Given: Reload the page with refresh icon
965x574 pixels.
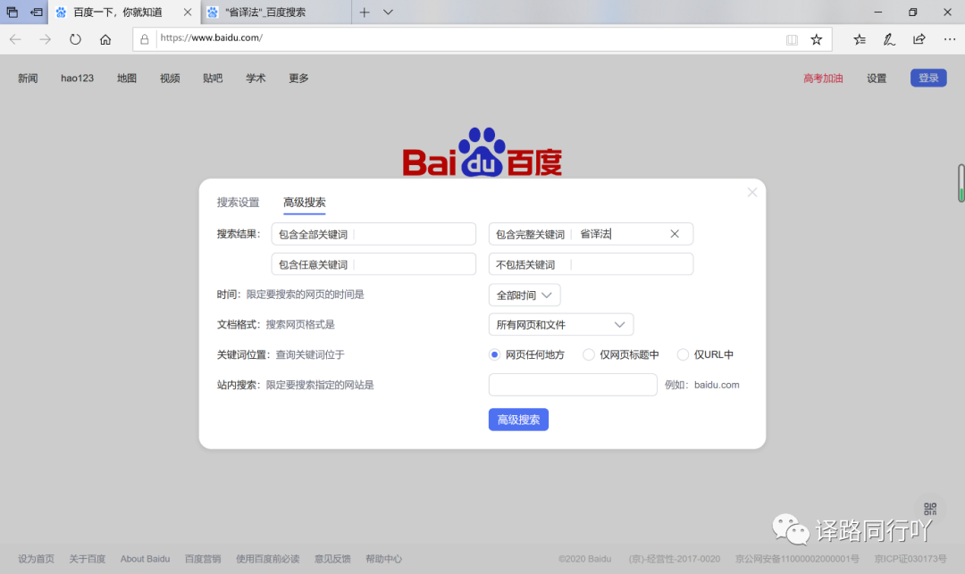Looking at the screenshot, I should click(75, 39).
